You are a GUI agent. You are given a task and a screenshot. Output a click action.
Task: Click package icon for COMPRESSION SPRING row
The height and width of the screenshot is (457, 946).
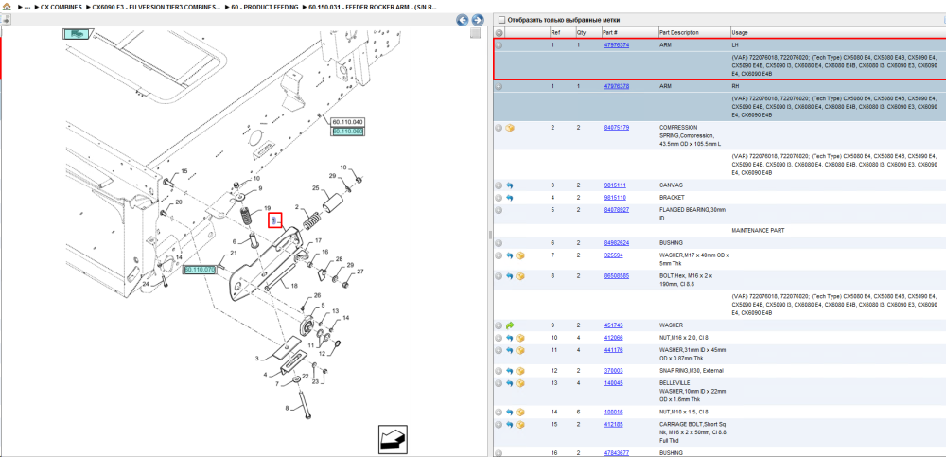(x=510, y=128)
